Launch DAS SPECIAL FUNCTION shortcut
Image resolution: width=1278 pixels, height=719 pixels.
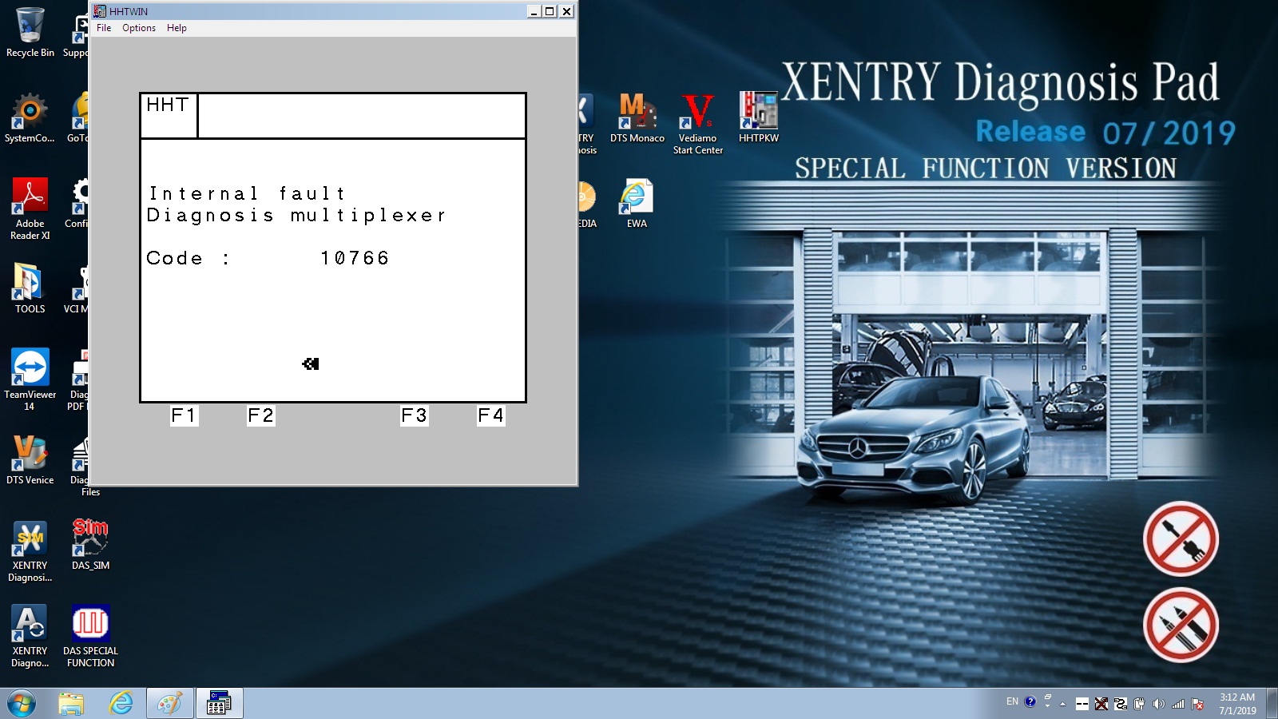tap(91, 637)
